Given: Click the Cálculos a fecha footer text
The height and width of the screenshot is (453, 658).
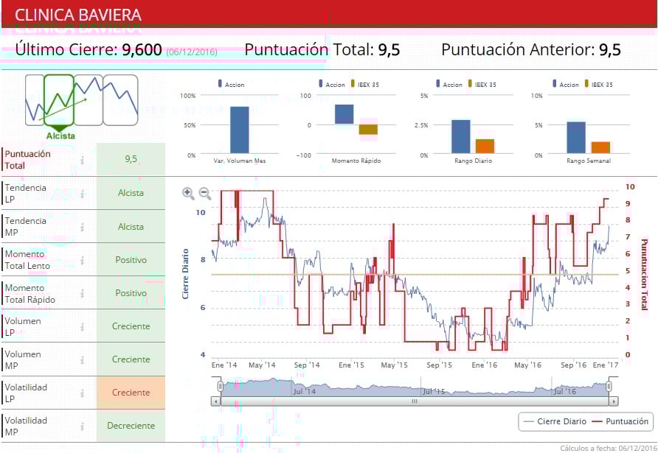Looking at the screenshot, I should [x=609, y=448].
